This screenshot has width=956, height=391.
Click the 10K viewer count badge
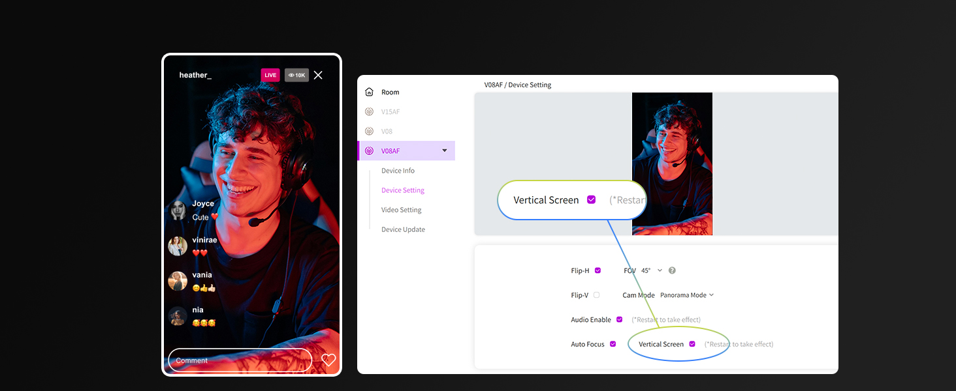click(296, 75)
